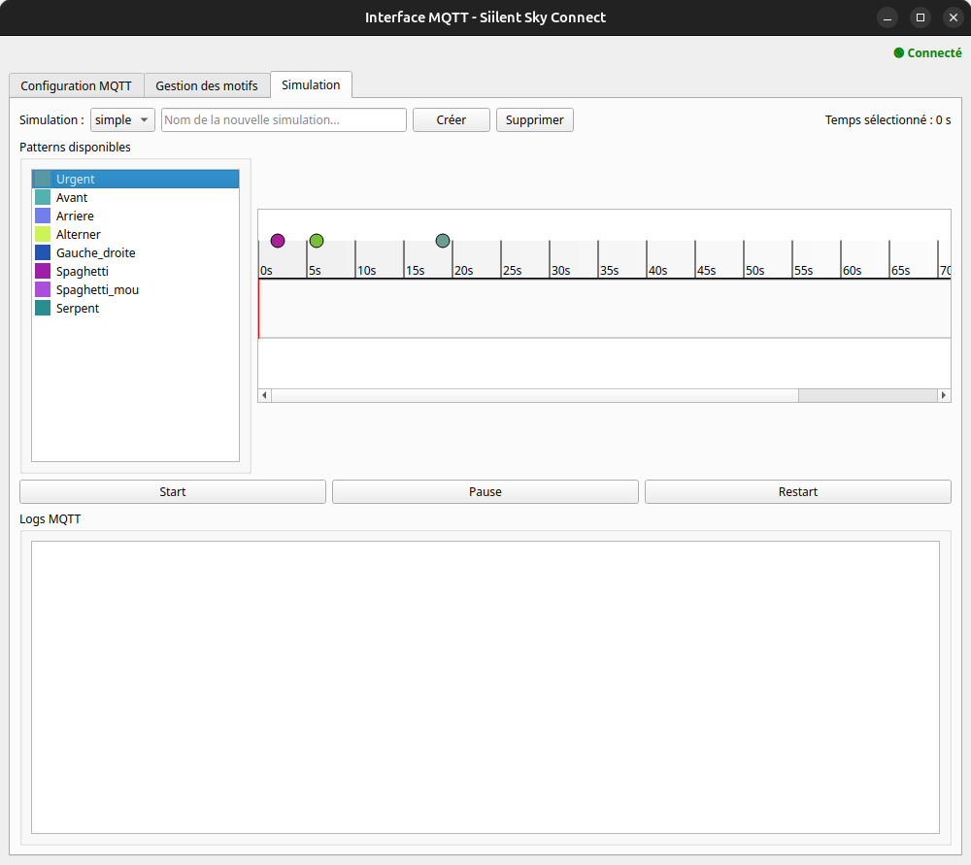
Task: Click the Spaghetti purple color icon
Action: point(43,272)
